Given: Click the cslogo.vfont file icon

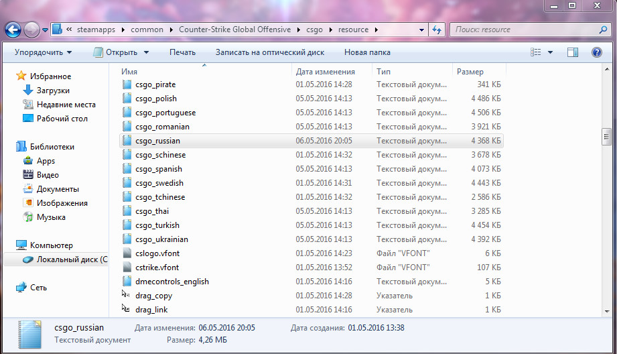Looking at the screenshot, I should point(127,253).
